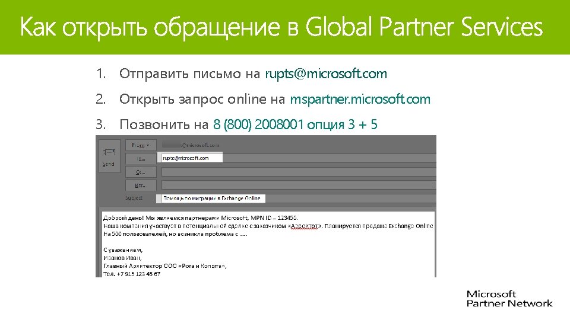Open the From dropdown button
Viewport: 570px width, 320px height.
(x=141, y=145)
